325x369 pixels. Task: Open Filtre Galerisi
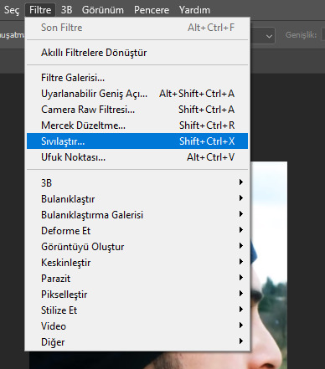137,78
